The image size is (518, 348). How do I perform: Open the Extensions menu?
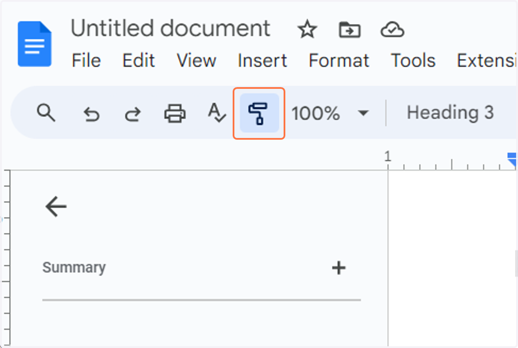(487, 60)
